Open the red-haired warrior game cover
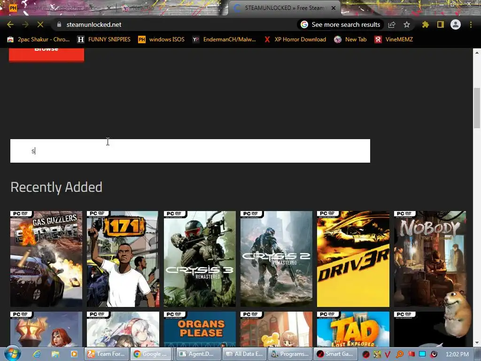481x361 pixels. pyautogui.click(x=47, y=329)
